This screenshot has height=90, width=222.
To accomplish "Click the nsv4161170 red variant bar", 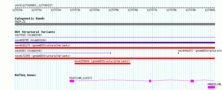I will [x=115, y=48].
